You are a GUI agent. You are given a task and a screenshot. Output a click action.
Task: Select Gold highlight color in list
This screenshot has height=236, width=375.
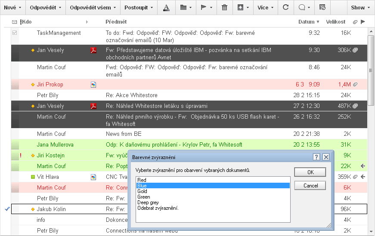pyautogui.click(x=142, y=191)
